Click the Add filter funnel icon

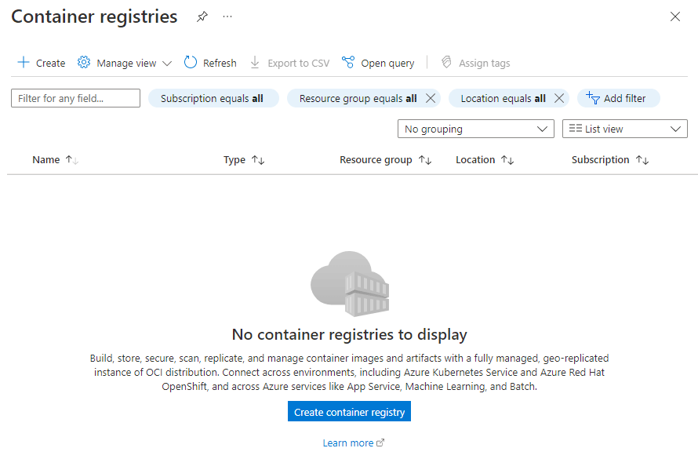click(x=592, y=98)
